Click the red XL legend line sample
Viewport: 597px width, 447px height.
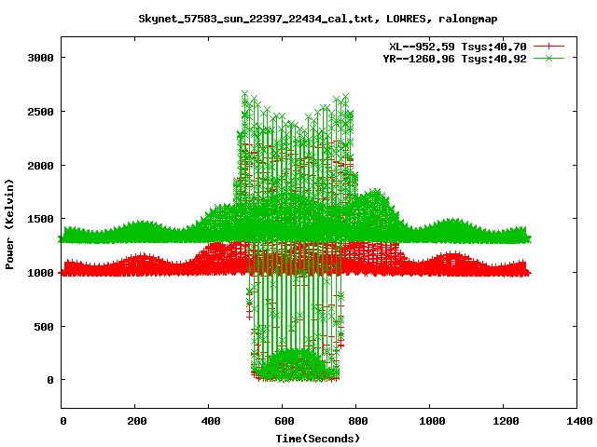click(548, 47)
